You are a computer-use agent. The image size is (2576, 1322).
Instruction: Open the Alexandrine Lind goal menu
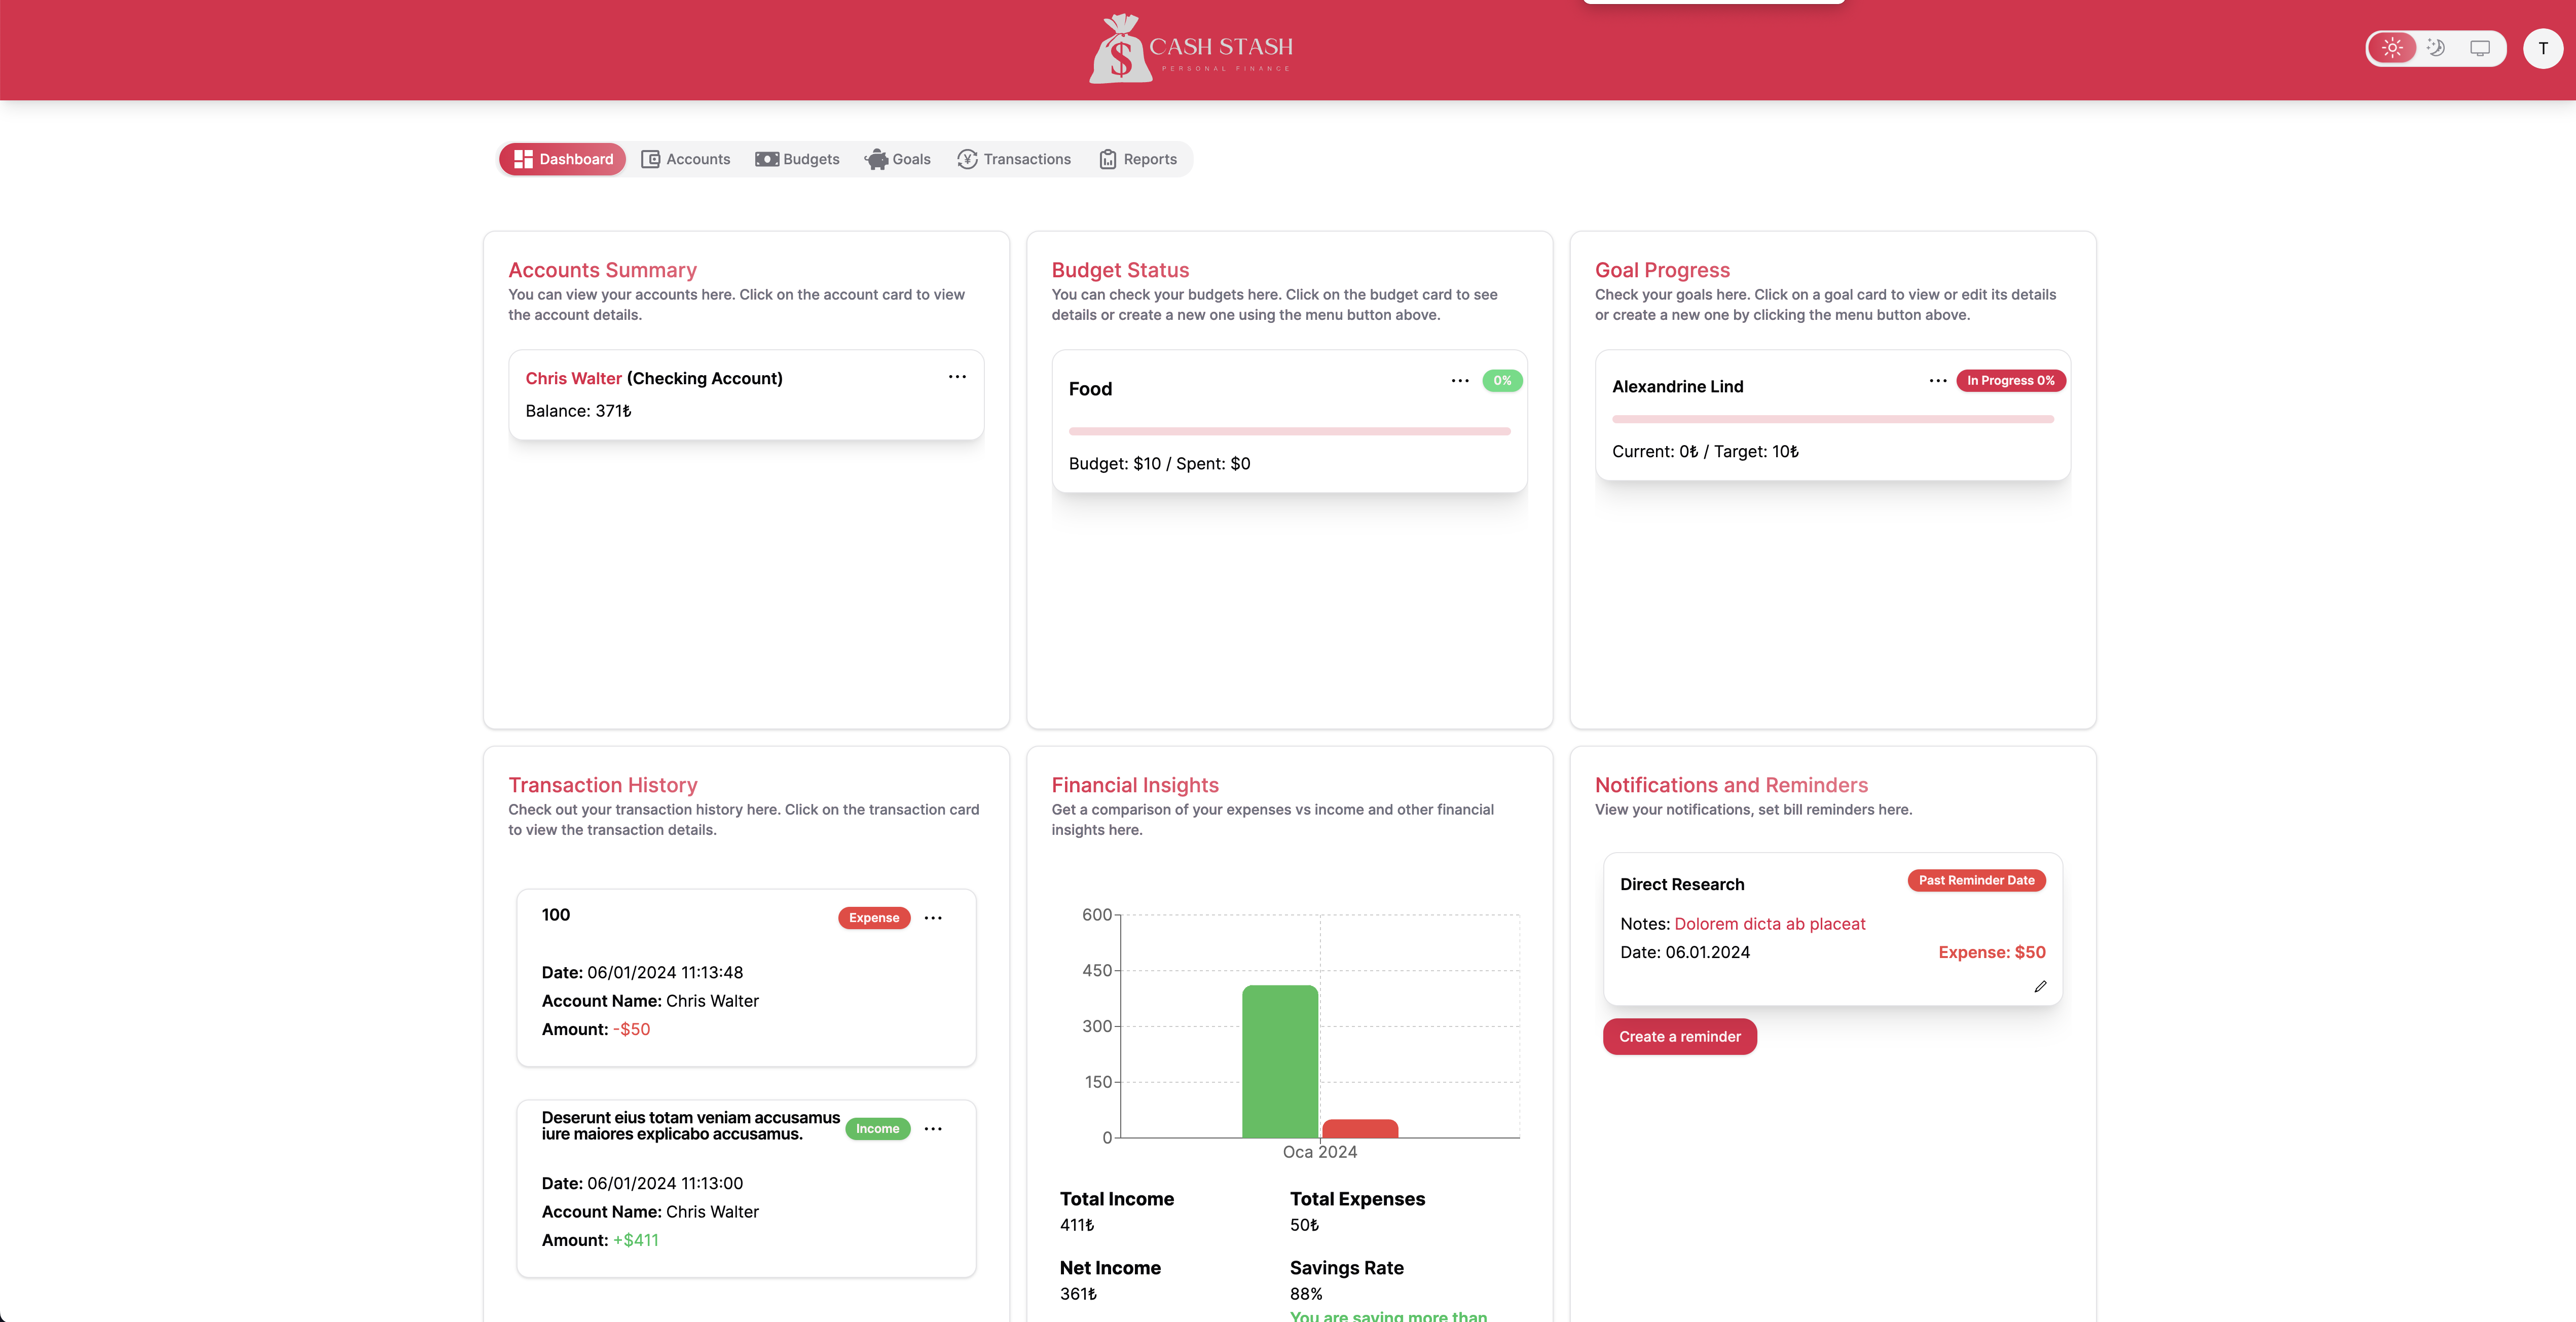[1937, 381]
